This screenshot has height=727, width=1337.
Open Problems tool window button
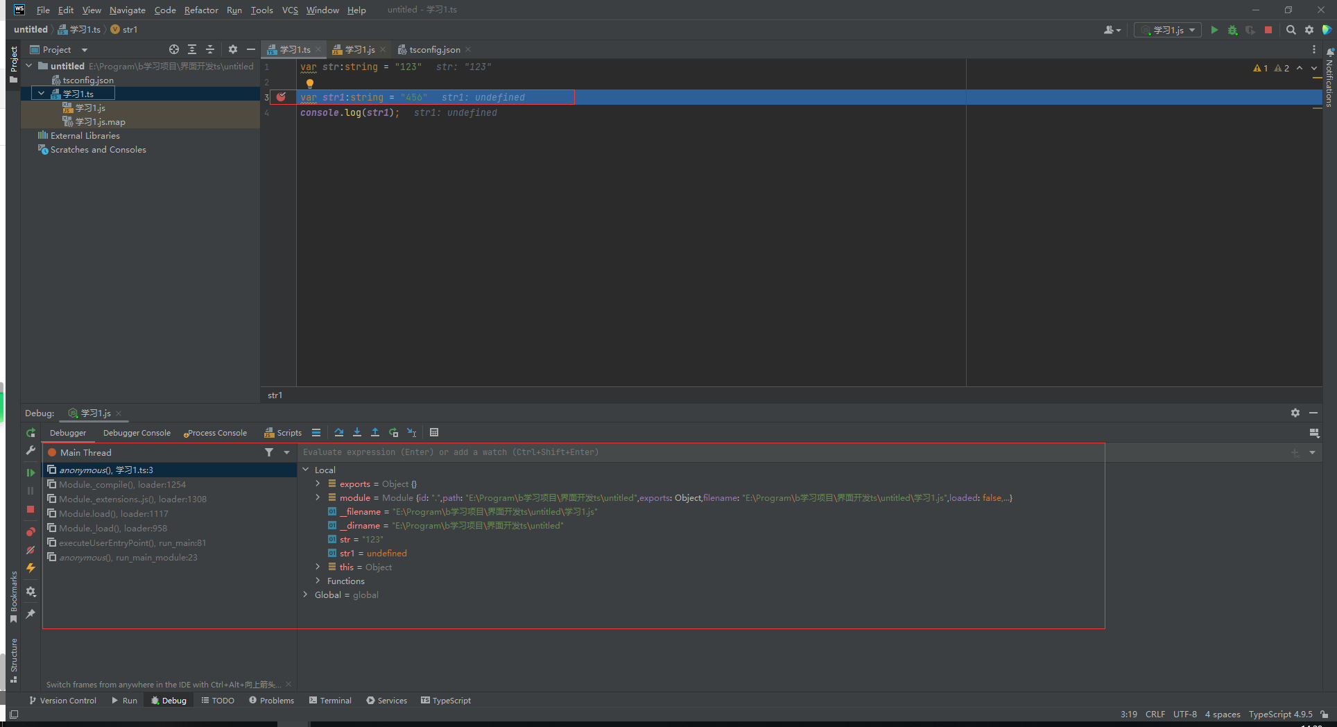point(271,701)
